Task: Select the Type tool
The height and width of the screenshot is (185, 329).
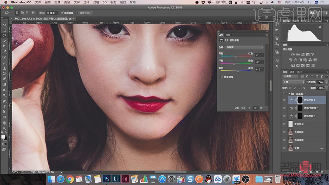Action: click(x=4, y=106)
